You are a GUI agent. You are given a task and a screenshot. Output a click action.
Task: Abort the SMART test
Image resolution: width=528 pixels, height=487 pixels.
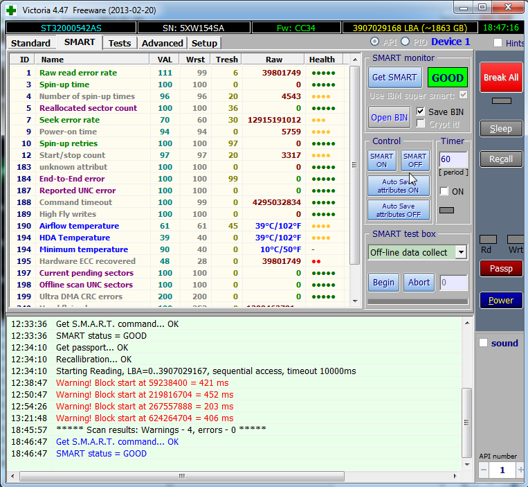coord(419,282)
